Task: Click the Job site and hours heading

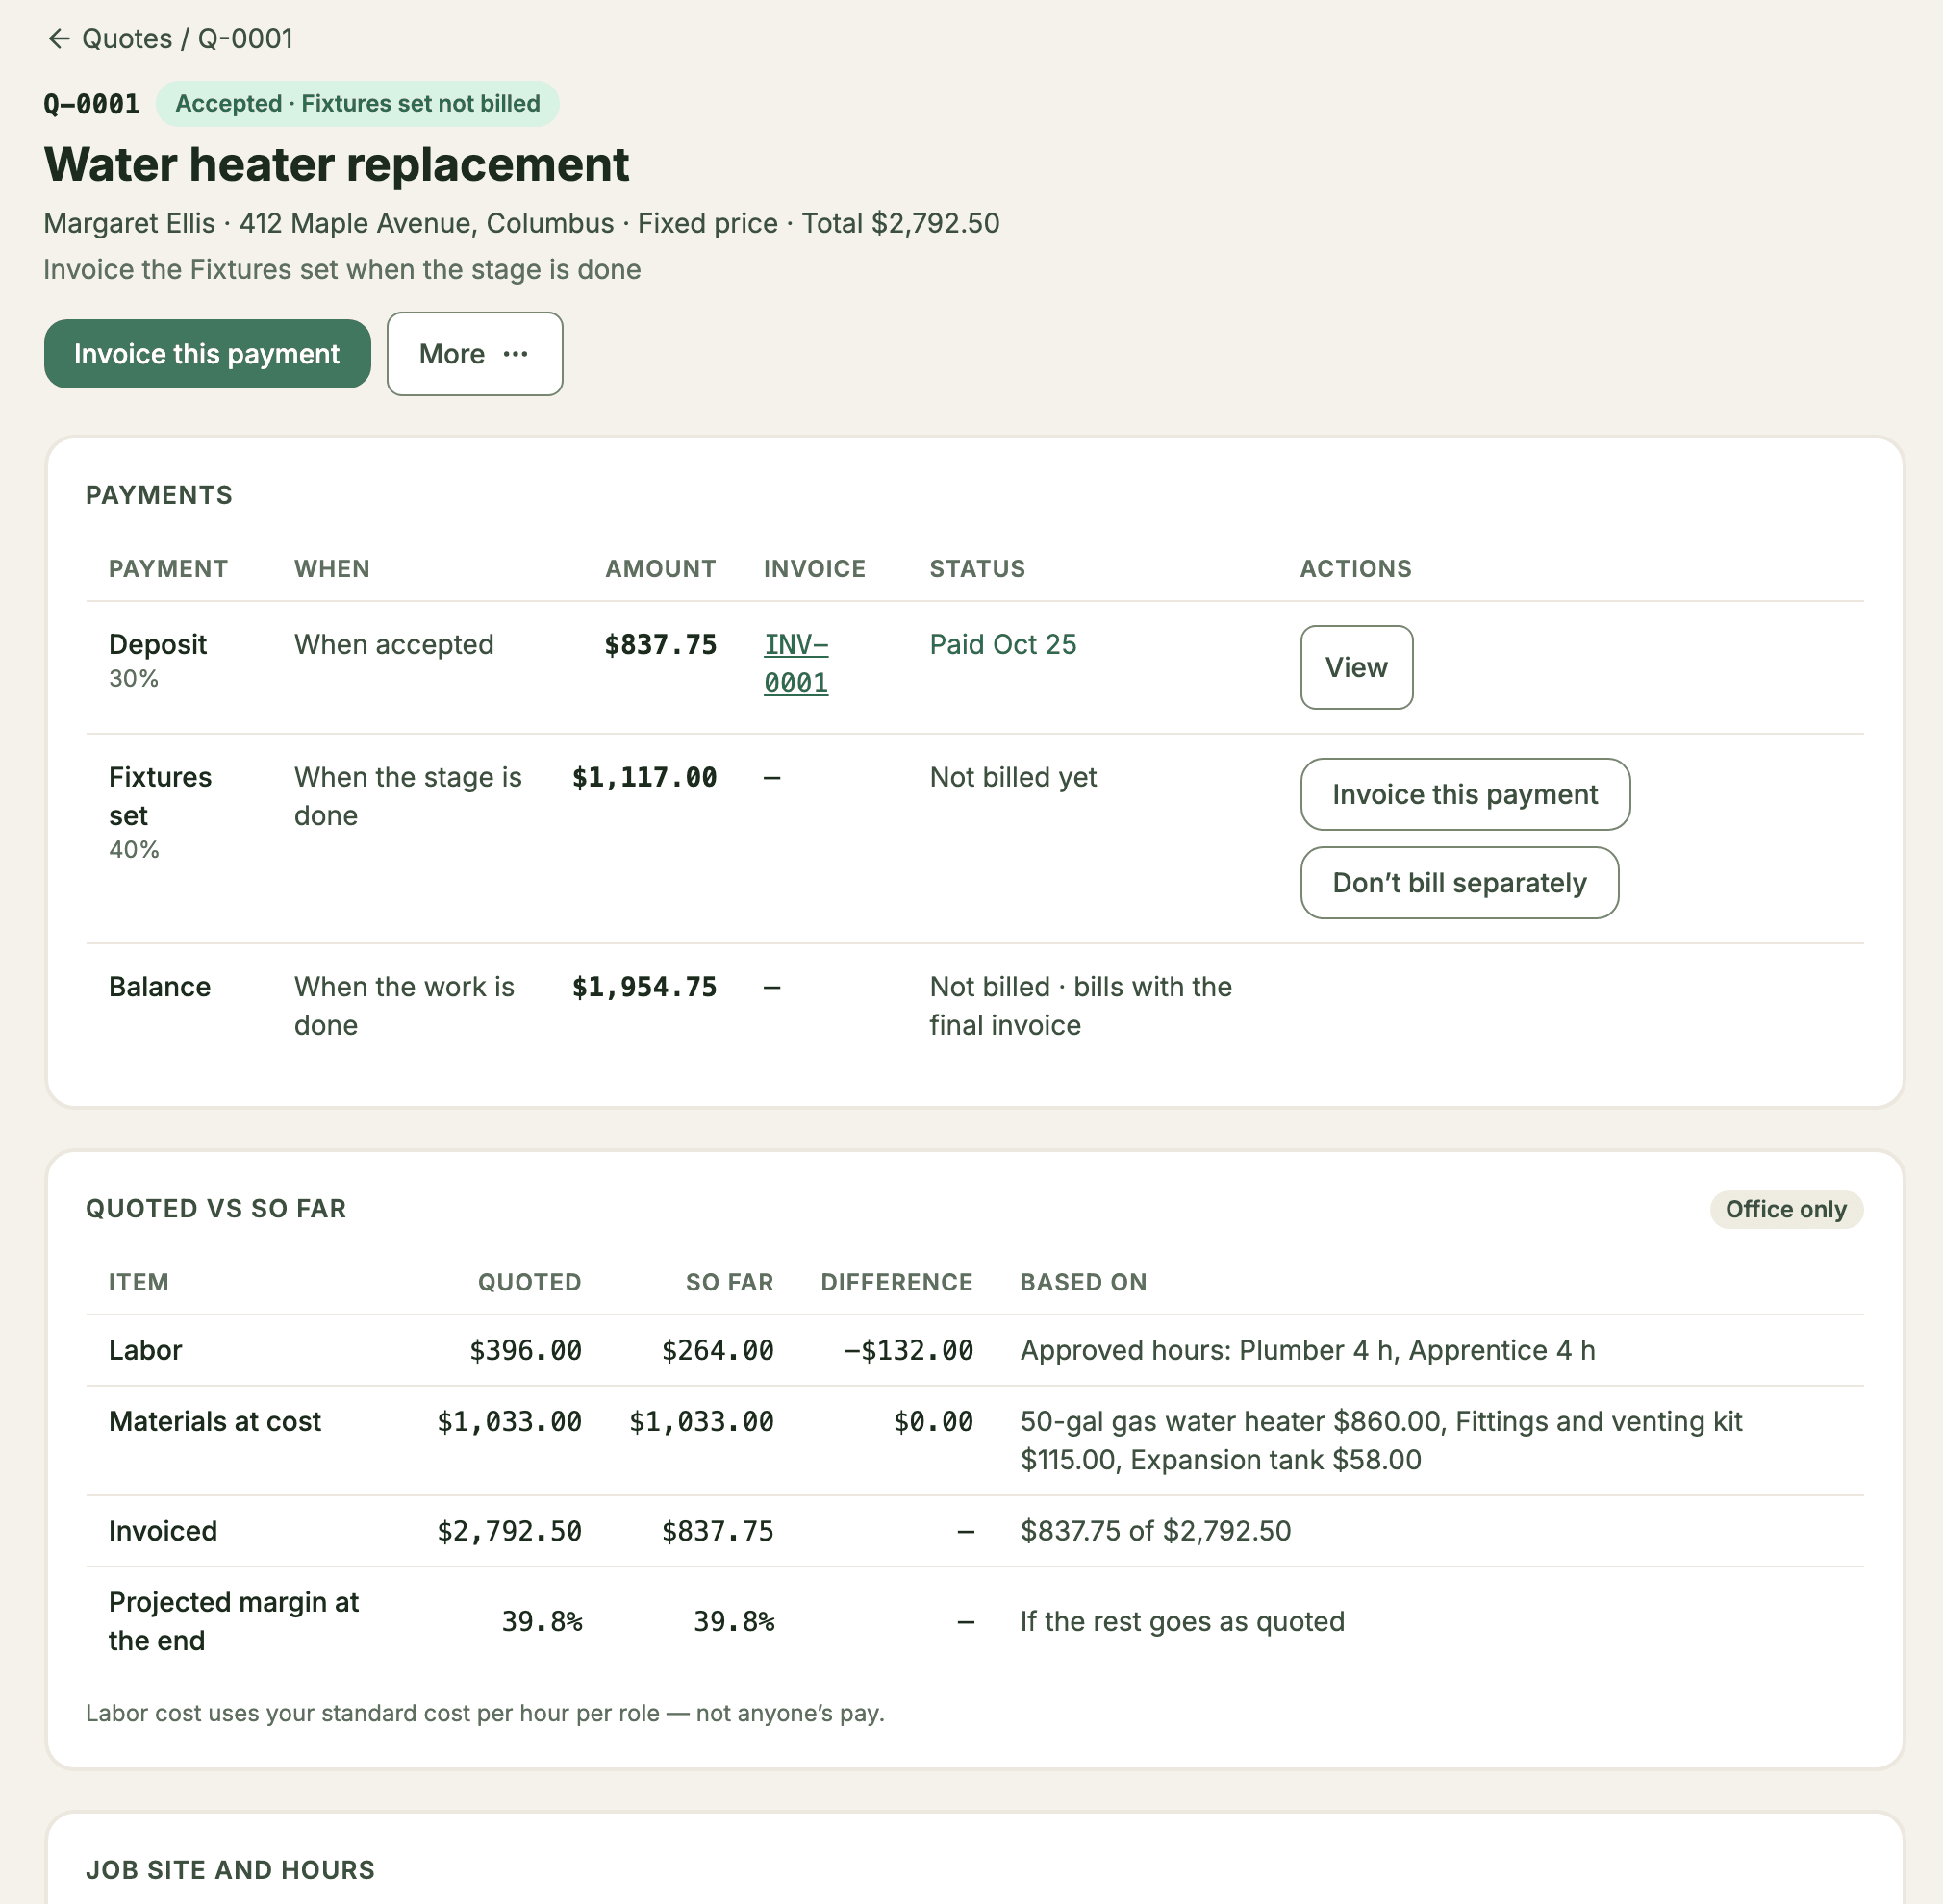Action: [x=230, y=1869]
